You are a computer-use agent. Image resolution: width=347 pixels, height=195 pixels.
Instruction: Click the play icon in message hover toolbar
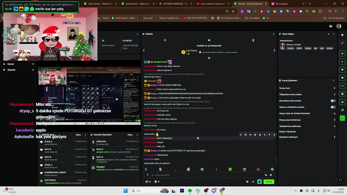click(x=241, y=135)
